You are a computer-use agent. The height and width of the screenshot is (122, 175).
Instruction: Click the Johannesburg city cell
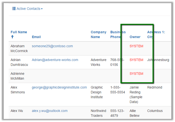[158, 60]
